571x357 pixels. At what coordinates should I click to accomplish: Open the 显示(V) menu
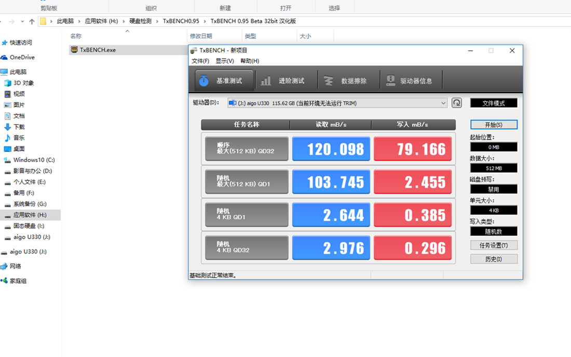(224, 61)
